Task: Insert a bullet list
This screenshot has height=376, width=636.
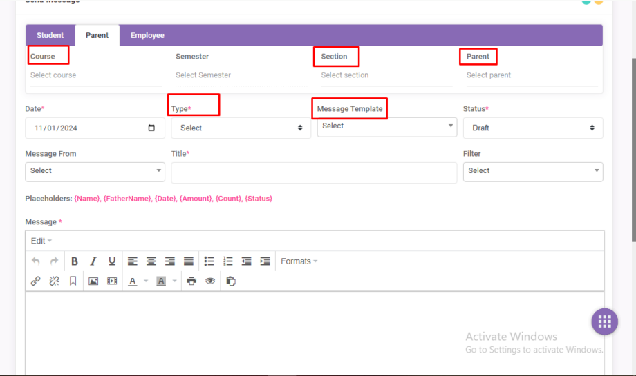Action: [x=209, y=261]
